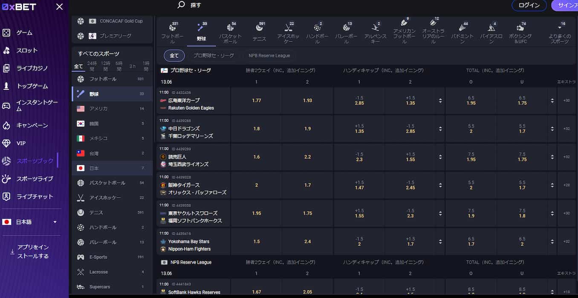Select the 3 h time filter tab

click(133, 66)
